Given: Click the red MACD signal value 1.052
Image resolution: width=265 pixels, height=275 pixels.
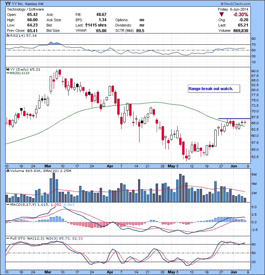Looking at the screenshot, I should 56,204.
